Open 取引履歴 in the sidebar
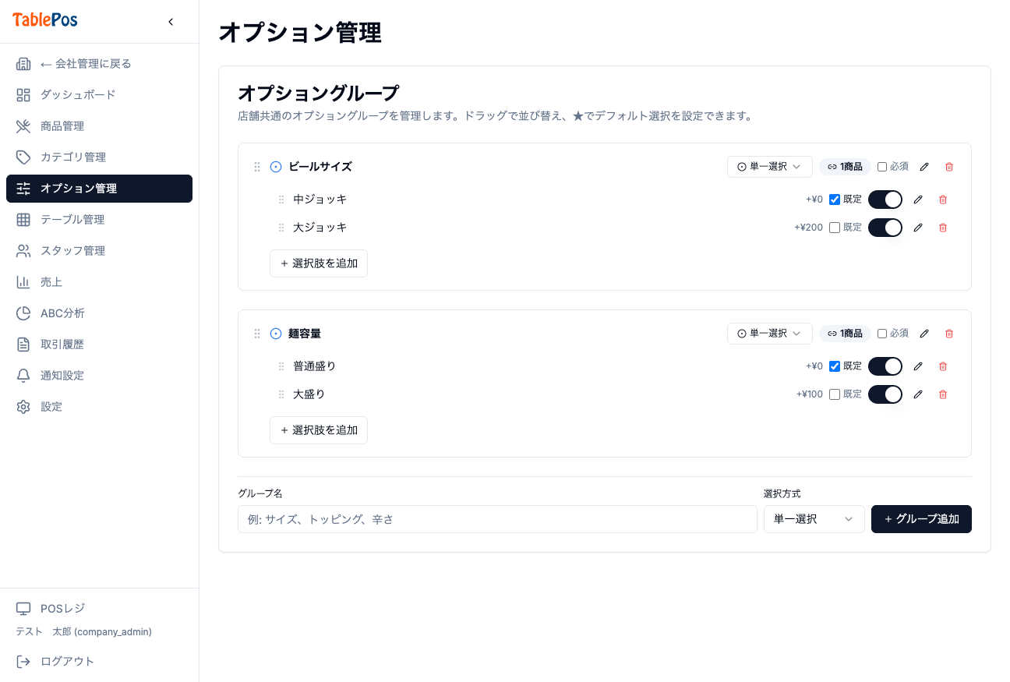The height and width of the screenshot is (682, 1010). pyautogui.click(x=99, y=345)
